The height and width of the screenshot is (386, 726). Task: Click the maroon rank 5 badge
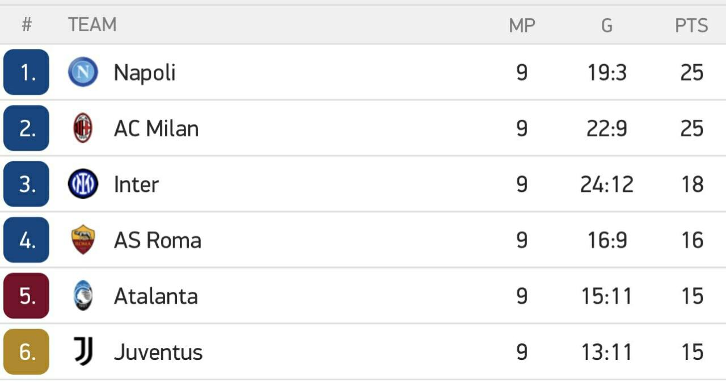coord(26,296)
